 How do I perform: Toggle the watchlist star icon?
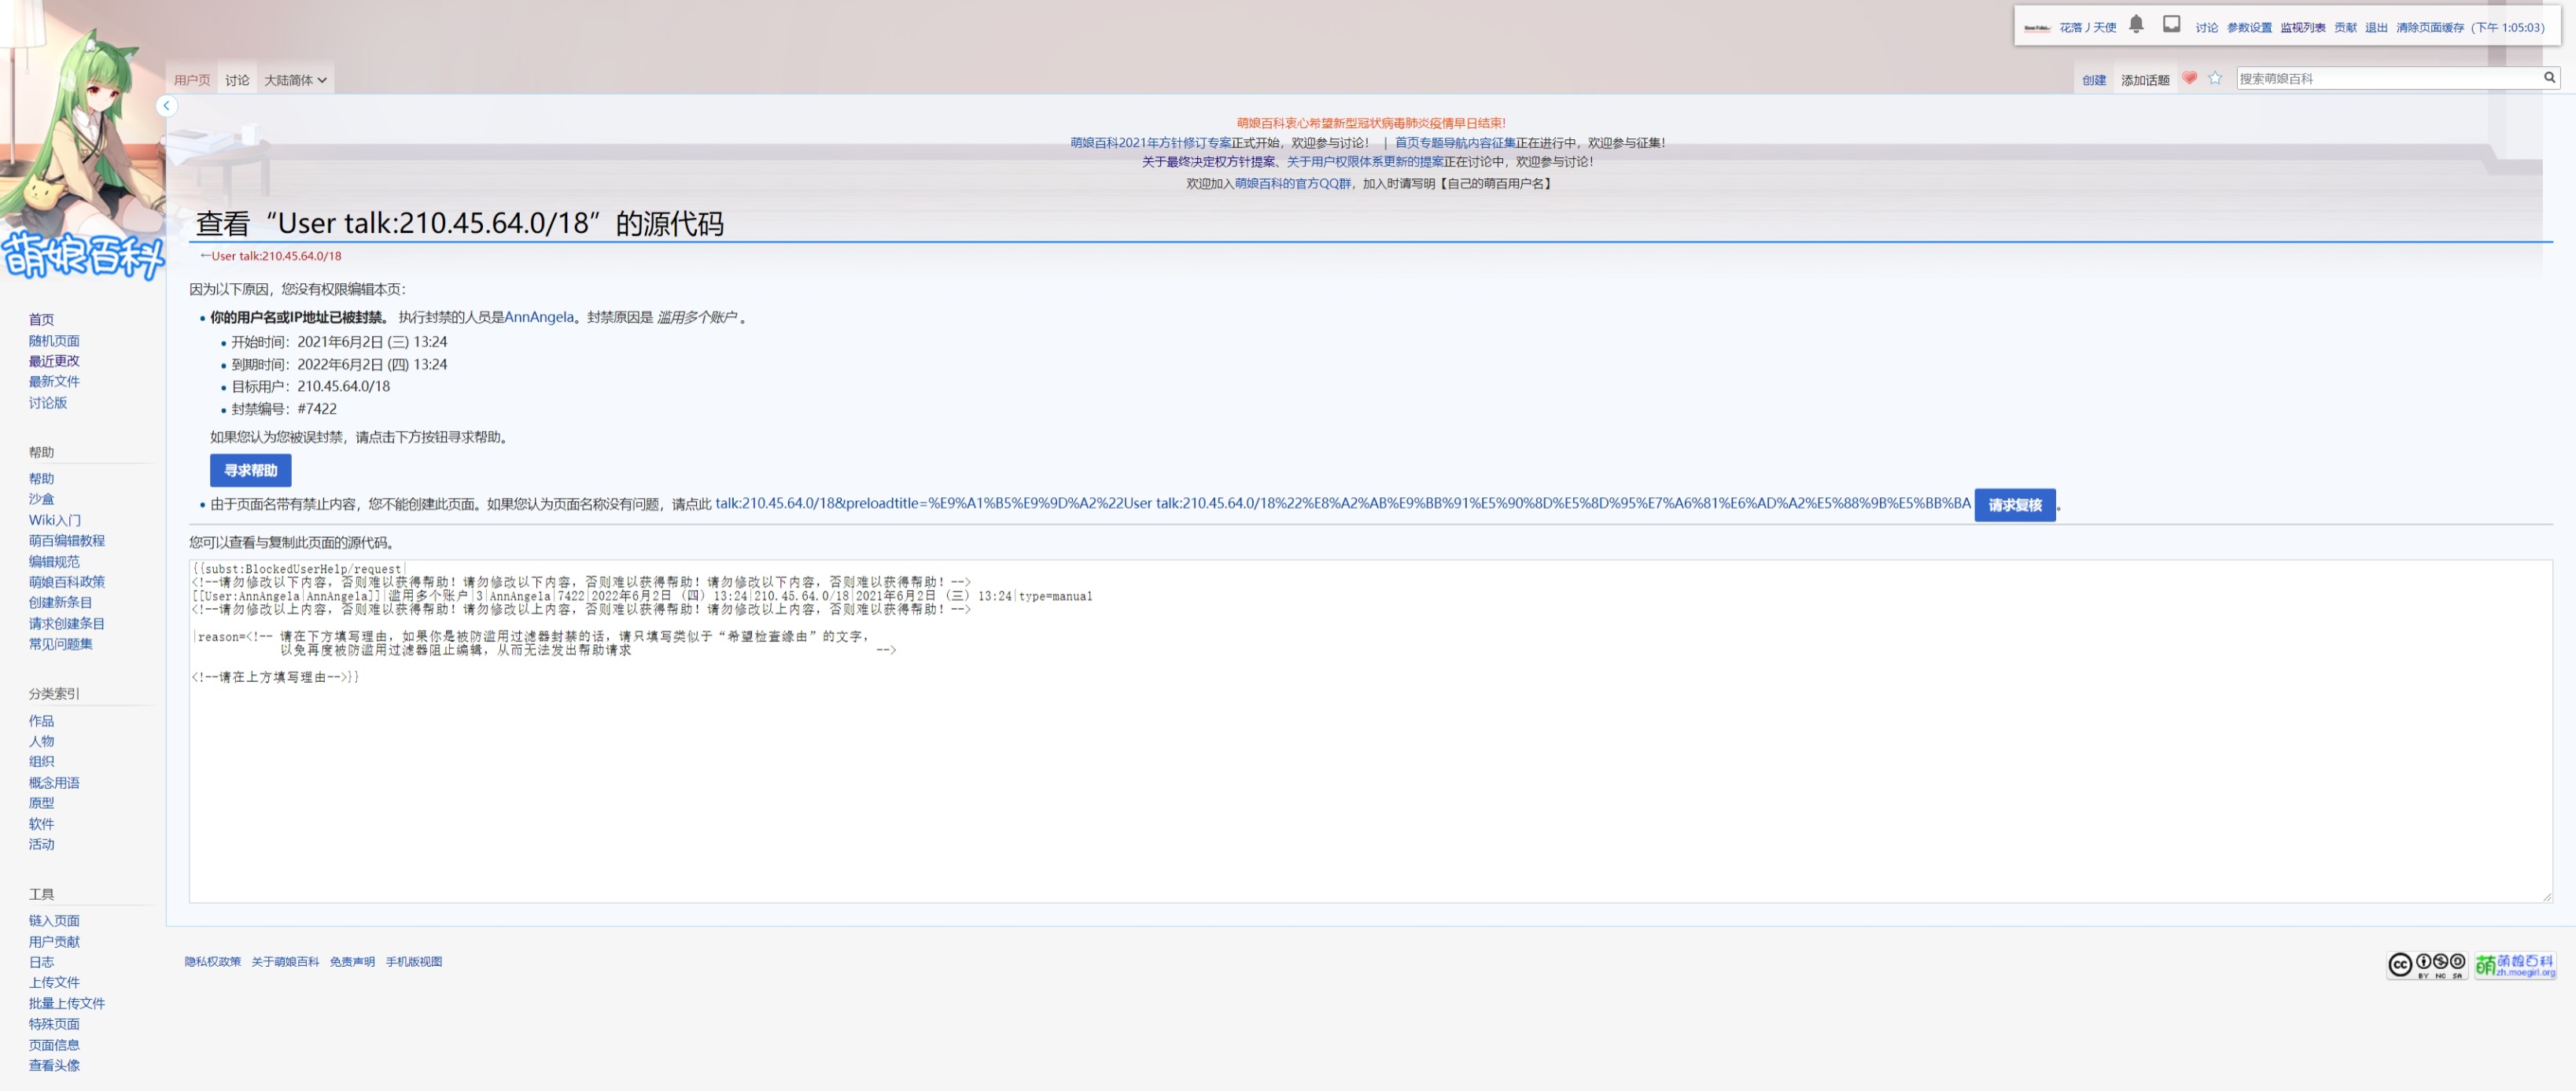(x=2215, y=78)
